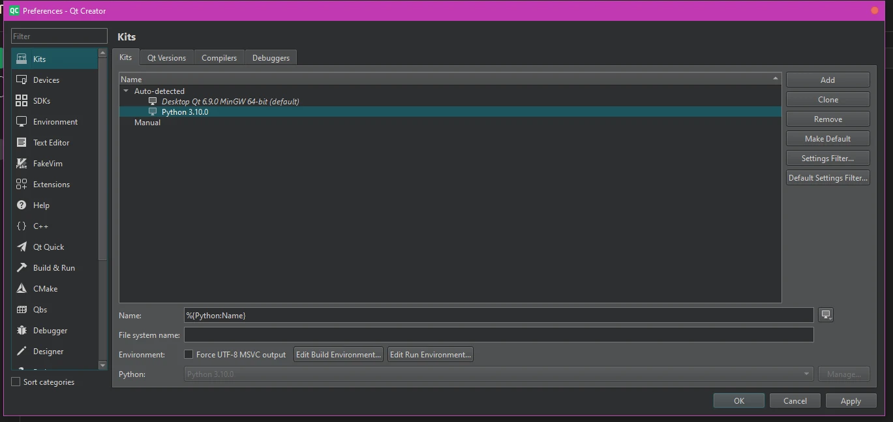The image size is (893, 422).
Task: Switch to the Qt Versions tab
Action: pyautogui.click(x=166, y=58)
